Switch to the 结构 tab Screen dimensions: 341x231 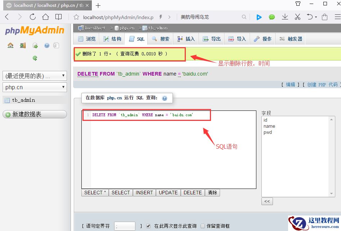pos(112,39)
